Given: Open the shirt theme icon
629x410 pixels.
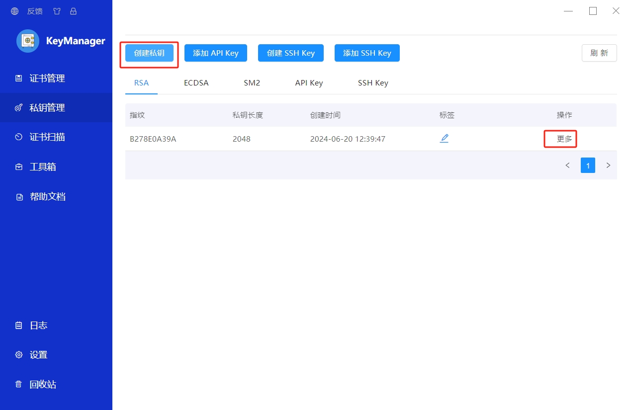Looking at the screenshot, I should tap(57, 11).
